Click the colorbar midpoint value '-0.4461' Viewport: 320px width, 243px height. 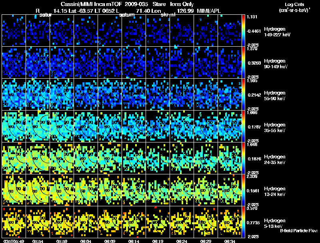254,31
